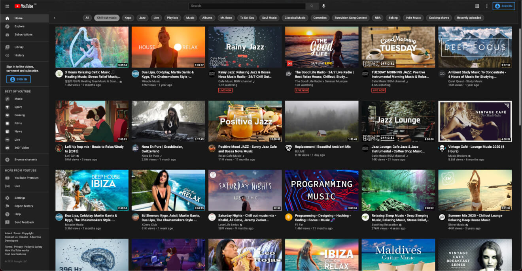The image size is (522, 271).
Task: Open the hamburger guide menu
Action: coord(7,6)
